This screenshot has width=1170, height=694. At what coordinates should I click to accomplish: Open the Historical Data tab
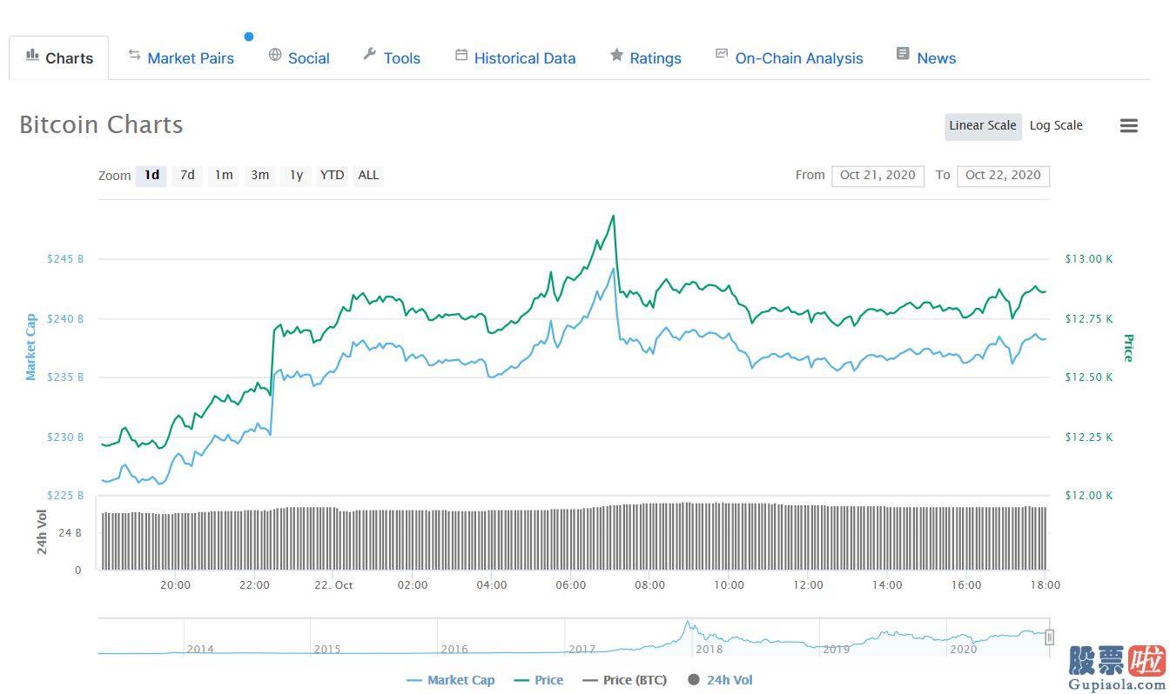pyautogui.click(x=515, y=58)
